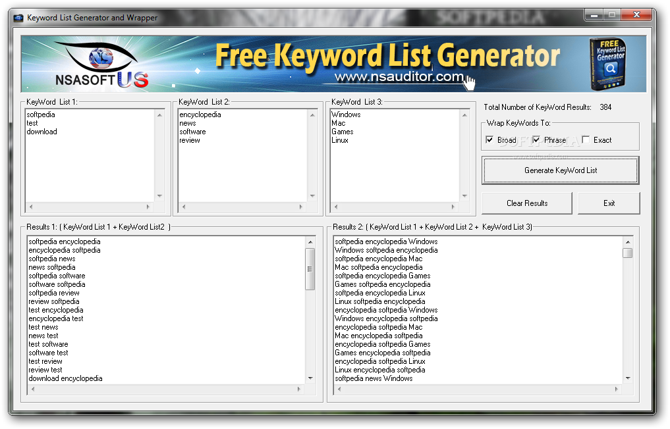The height and width of the screenshot is (429, 670).
Task: Select 'softpedia news Windows' in Results 2
Action: point(374,378)
